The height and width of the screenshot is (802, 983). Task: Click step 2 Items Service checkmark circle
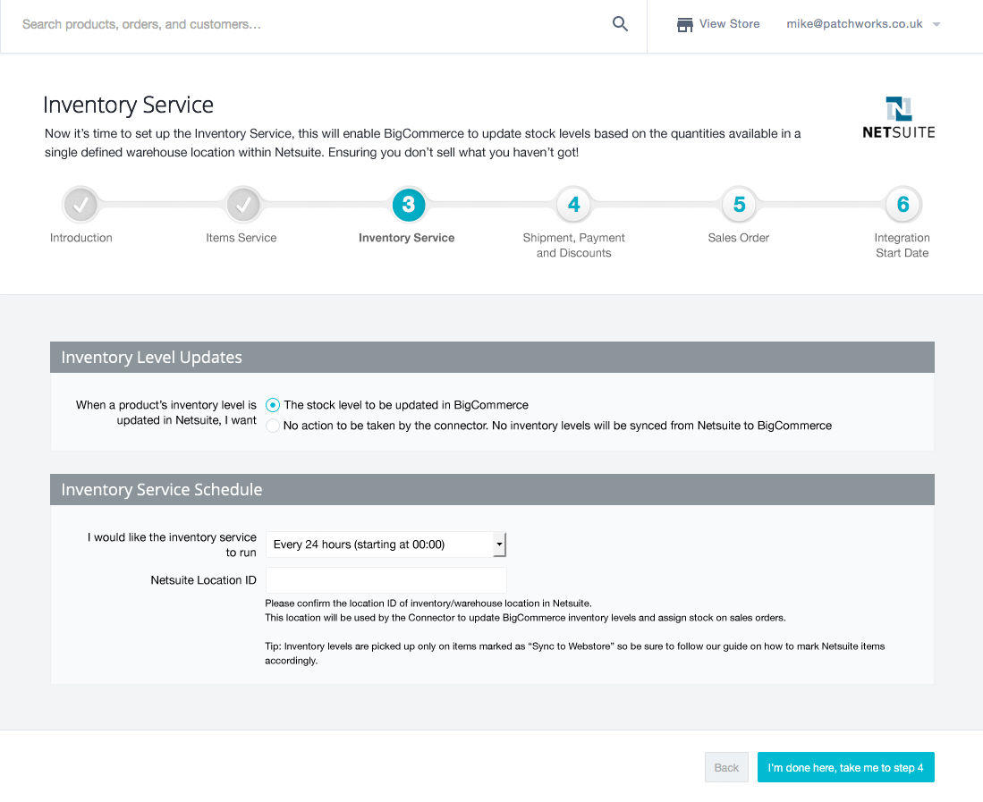243,204
